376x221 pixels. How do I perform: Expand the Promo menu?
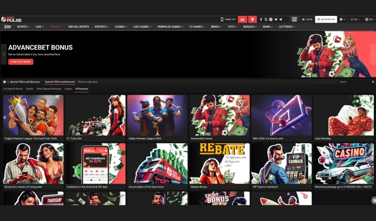pos(56,27)
